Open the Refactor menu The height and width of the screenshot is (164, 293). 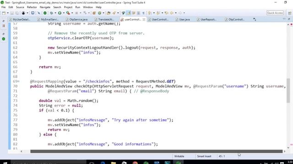[x=32, y=7]
